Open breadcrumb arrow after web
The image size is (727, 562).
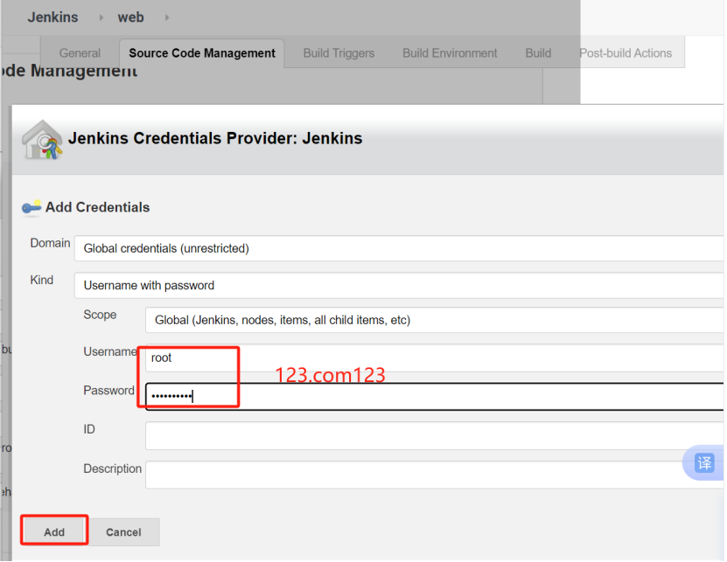pos(167,17)
